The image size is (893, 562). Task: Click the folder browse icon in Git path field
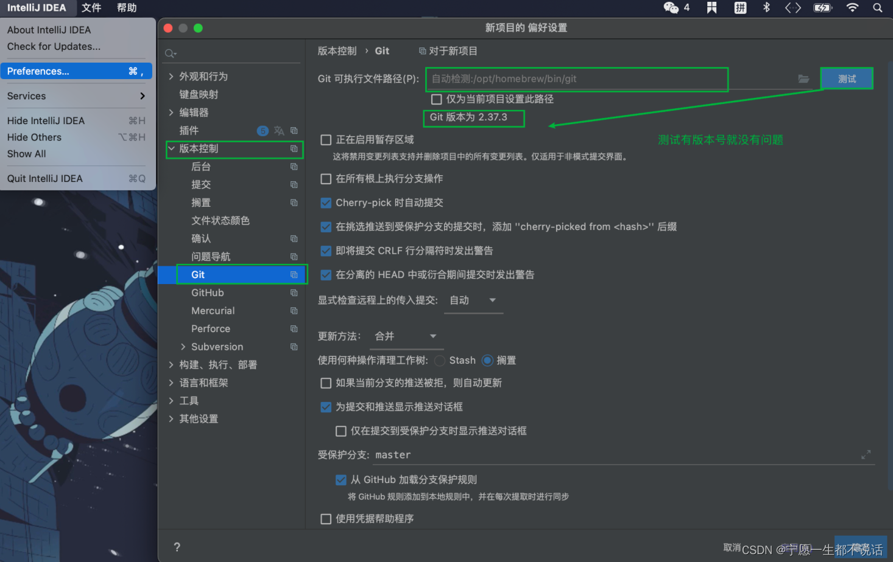pyautogui.click(x=803, y=79)
